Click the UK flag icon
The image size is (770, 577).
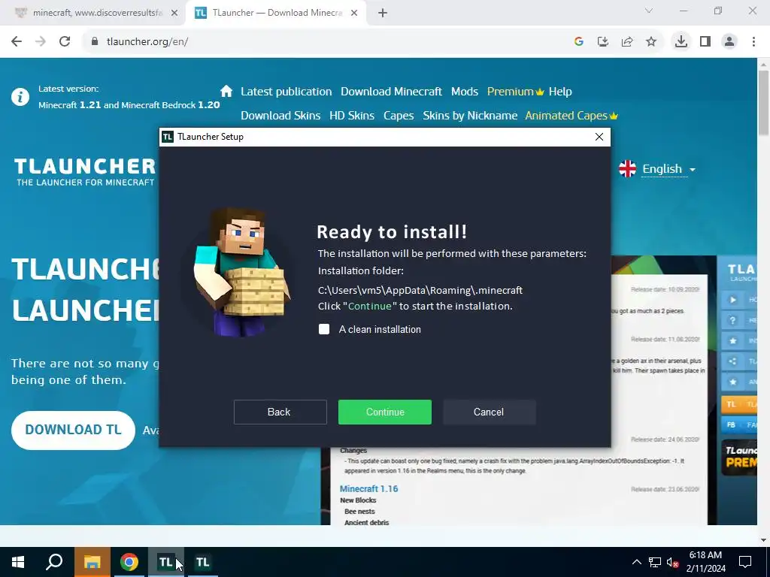click(x=628, y=169)
